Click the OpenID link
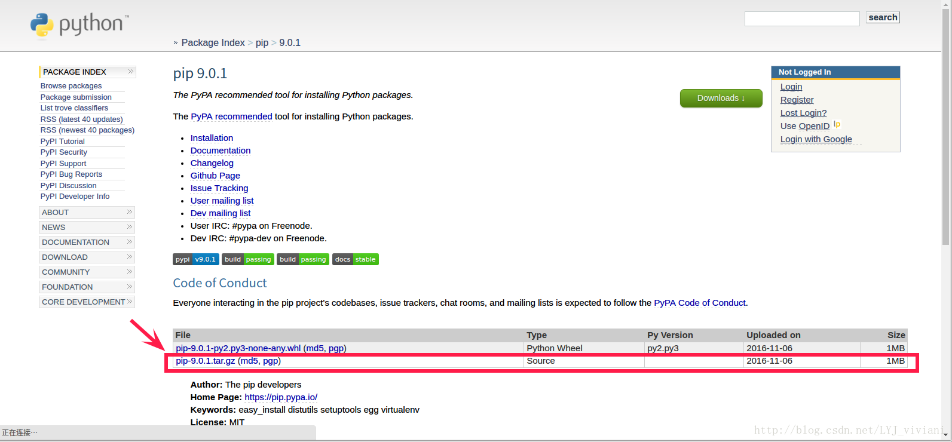This screenshot has width=952, height=442. point(814,126)
